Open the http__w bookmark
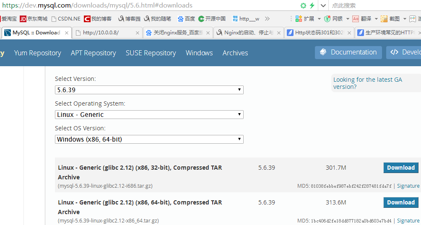Viewport: 421px width, 225px height. click(246, 19)
